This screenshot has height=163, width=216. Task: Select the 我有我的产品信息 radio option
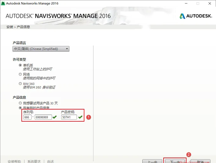tap(20, 108)
